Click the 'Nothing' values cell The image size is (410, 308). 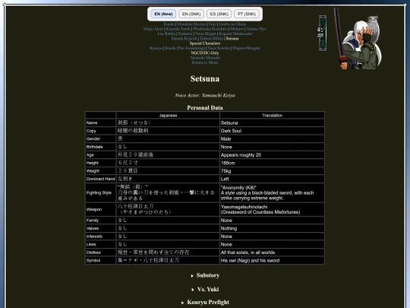pyautogui.click(x=273, y=228)
